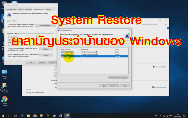Select restore point dated 15/9/2561 10:49:55
The image size is (188, 118).
point(94,54)
